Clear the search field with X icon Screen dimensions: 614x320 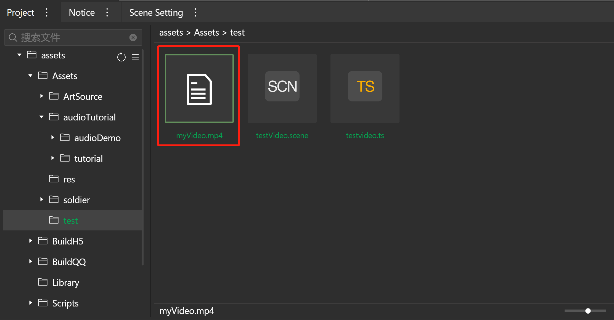(133, 37)
